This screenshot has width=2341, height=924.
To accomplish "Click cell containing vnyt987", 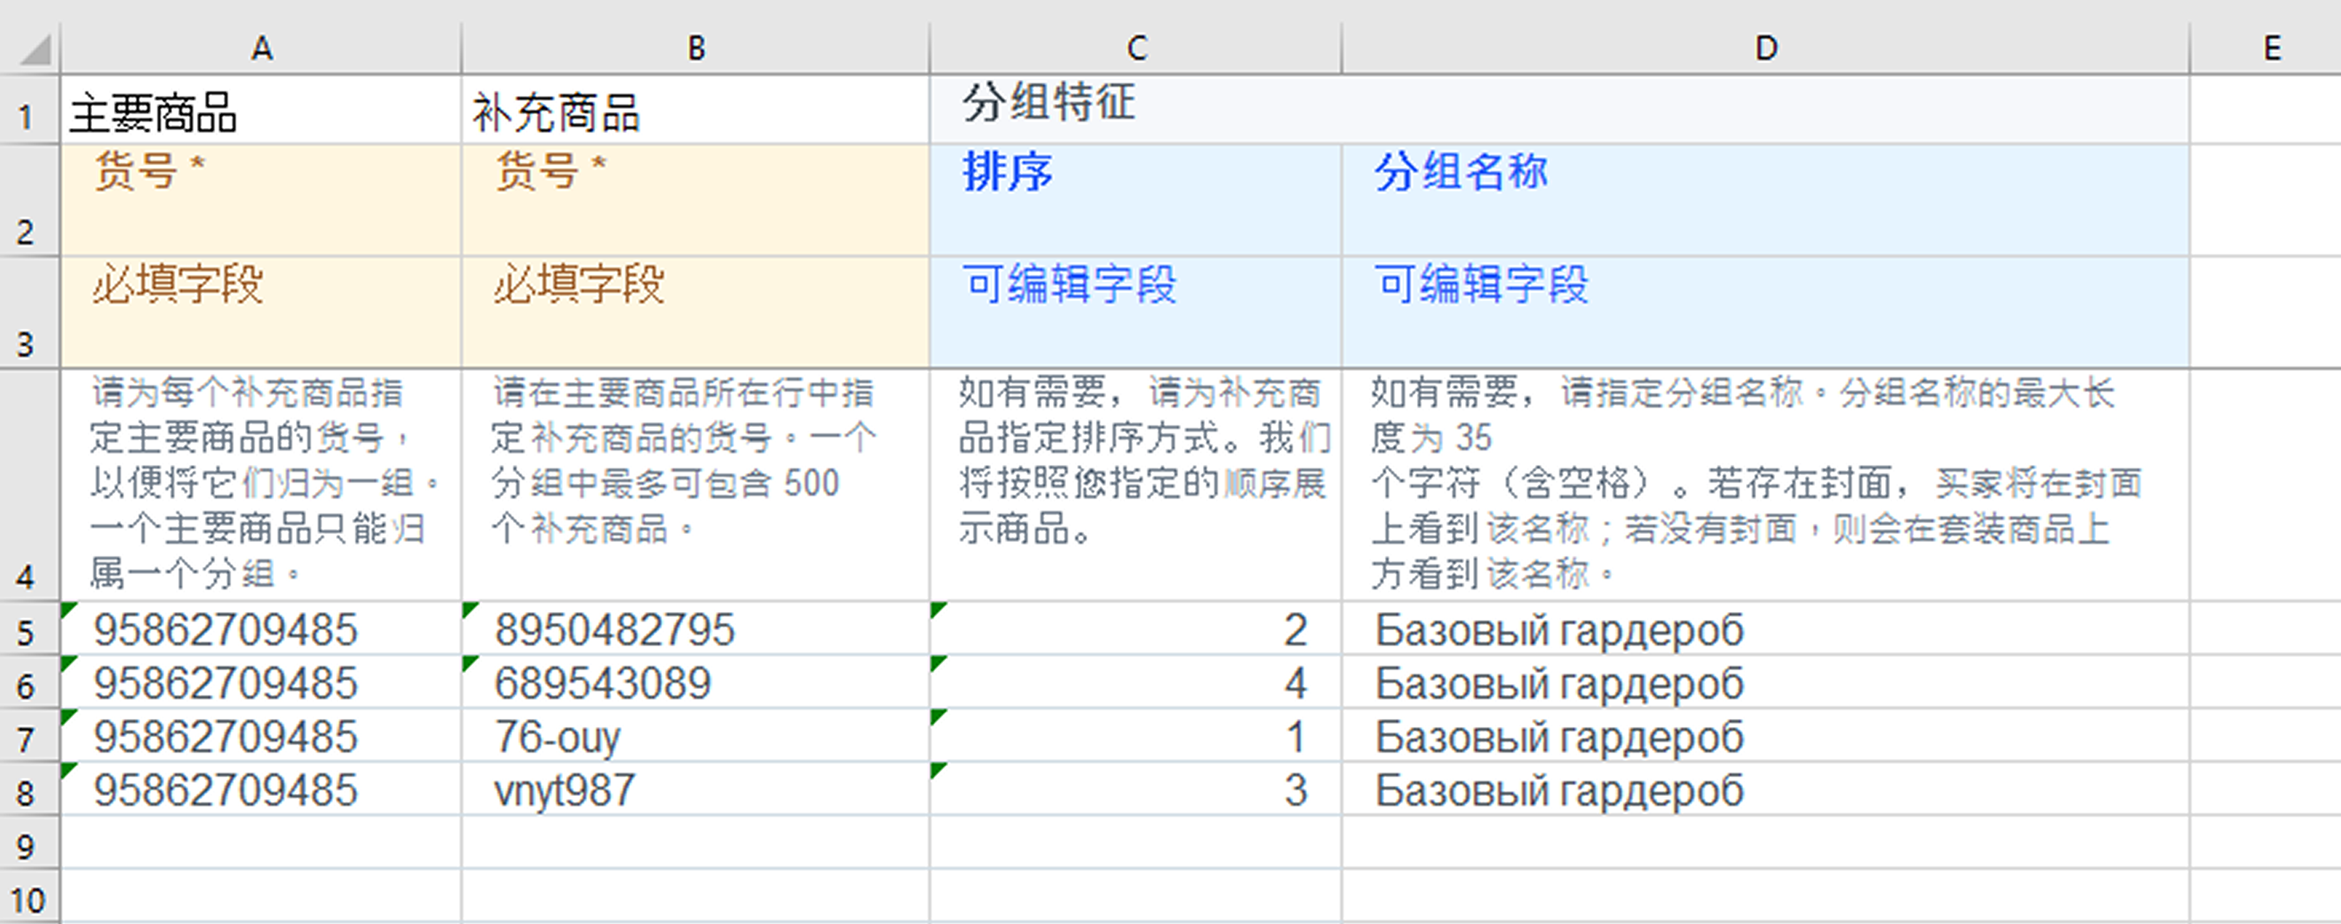I will pyautogui.click(x=564, y=790).
